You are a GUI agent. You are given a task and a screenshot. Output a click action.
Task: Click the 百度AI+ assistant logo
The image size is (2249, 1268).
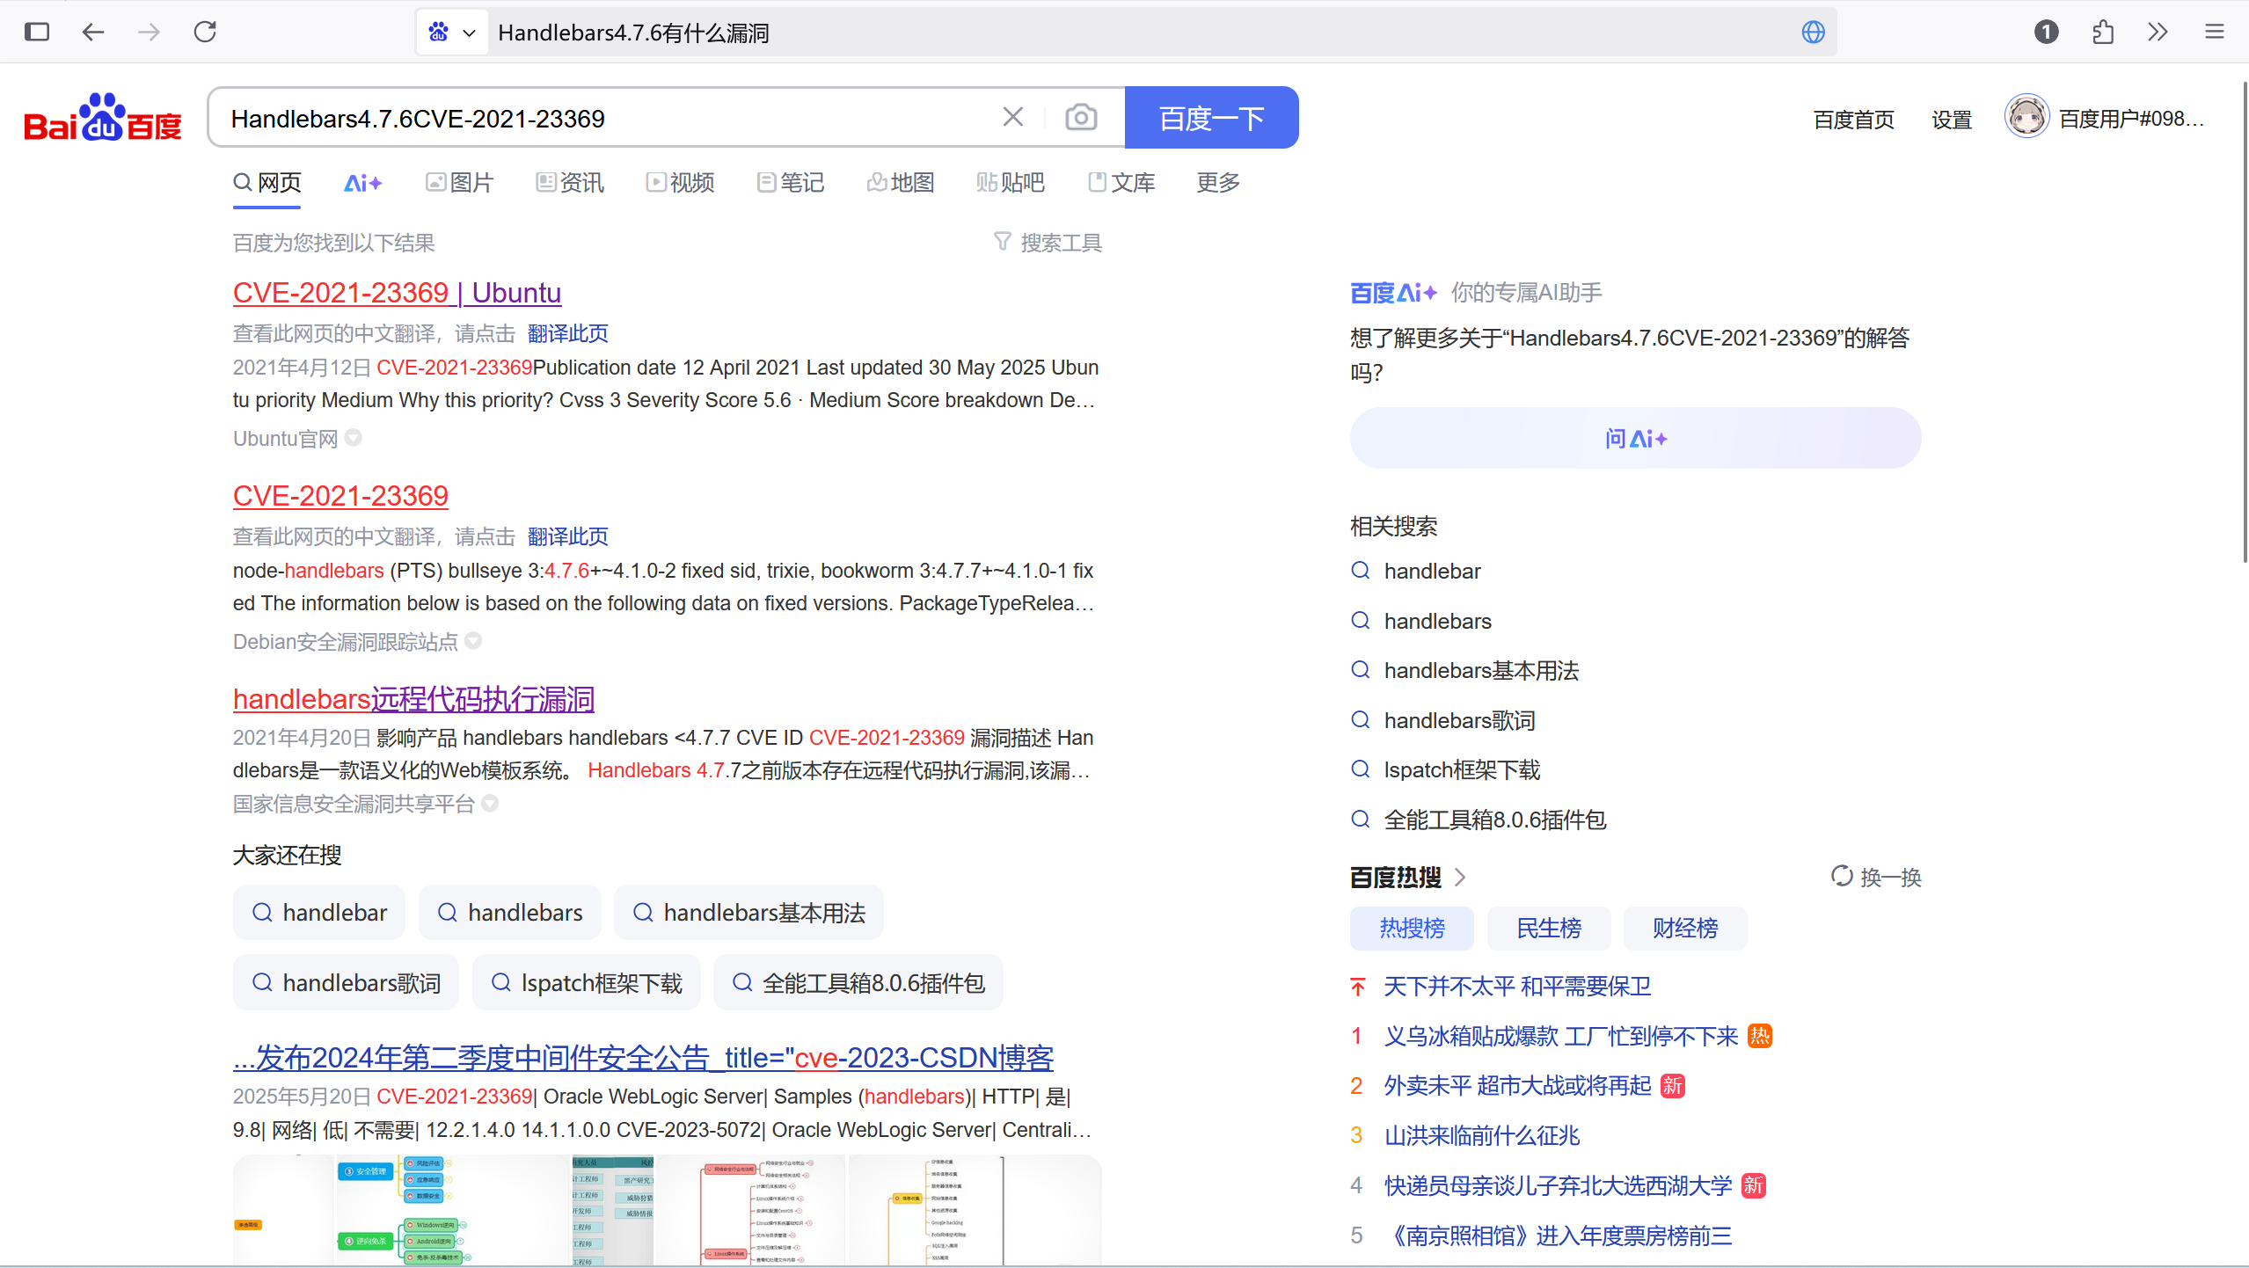tap(1393, 293)
